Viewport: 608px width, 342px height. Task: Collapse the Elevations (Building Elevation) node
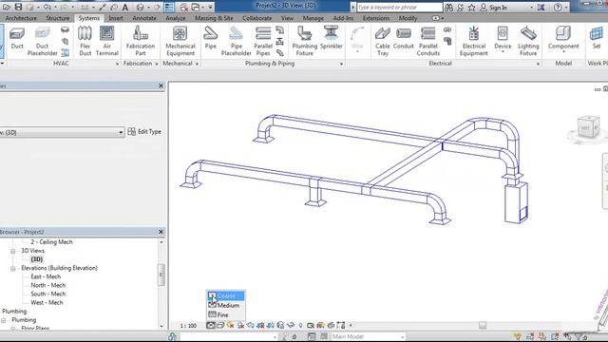coord(12,268)
